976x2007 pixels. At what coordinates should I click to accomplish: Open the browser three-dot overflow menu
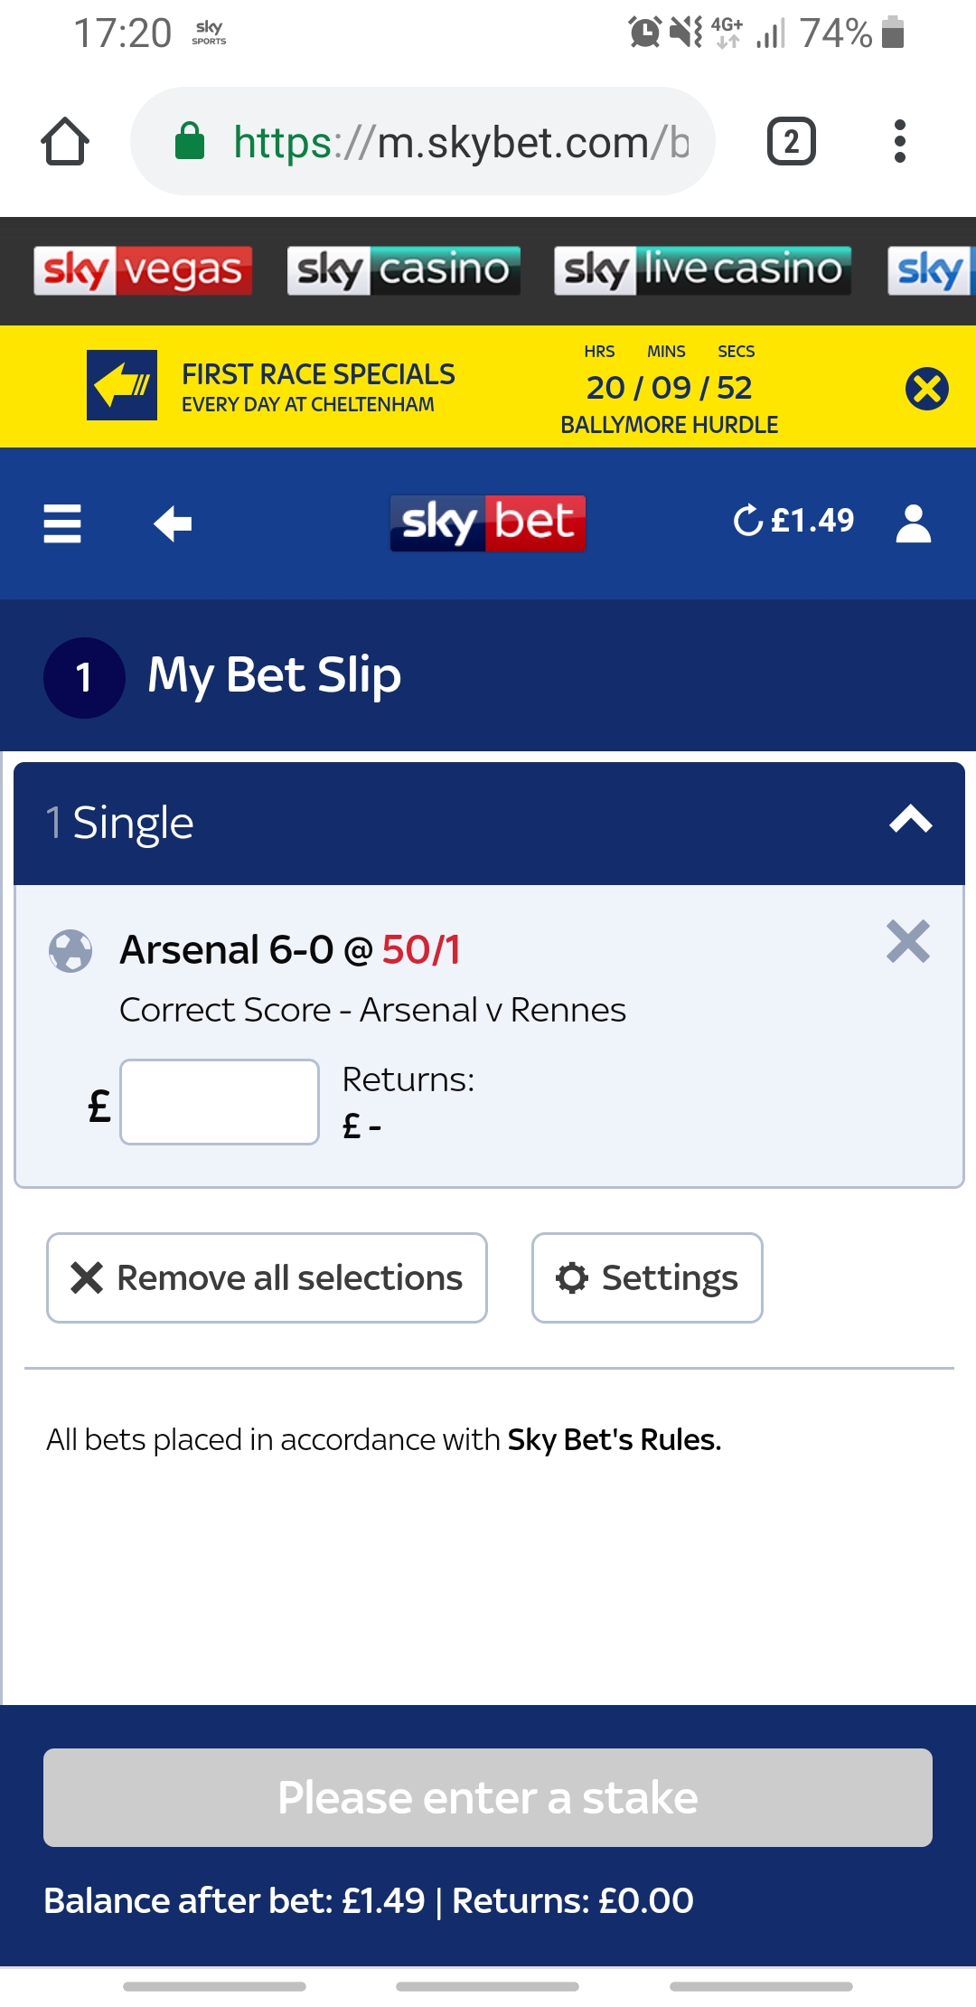tap(899, 142)
